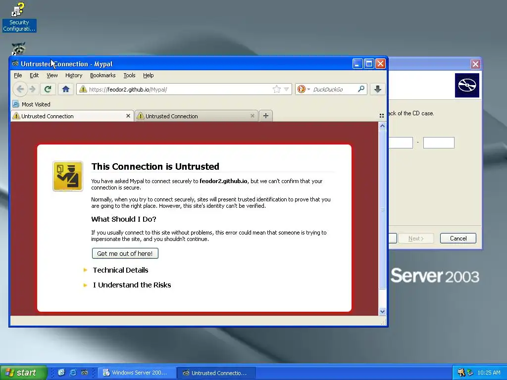
Task: Switch to Windows Server 200... taskbar button
Action: click(x=137, y=373)
